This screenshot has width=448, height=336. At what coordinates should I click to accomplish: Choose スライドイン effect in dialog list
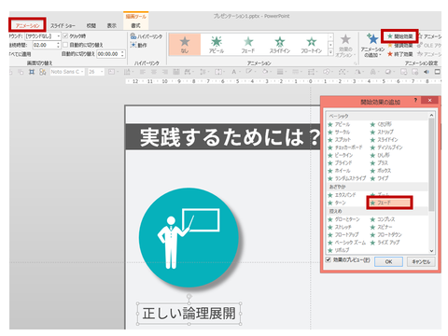tap(384, 140)
